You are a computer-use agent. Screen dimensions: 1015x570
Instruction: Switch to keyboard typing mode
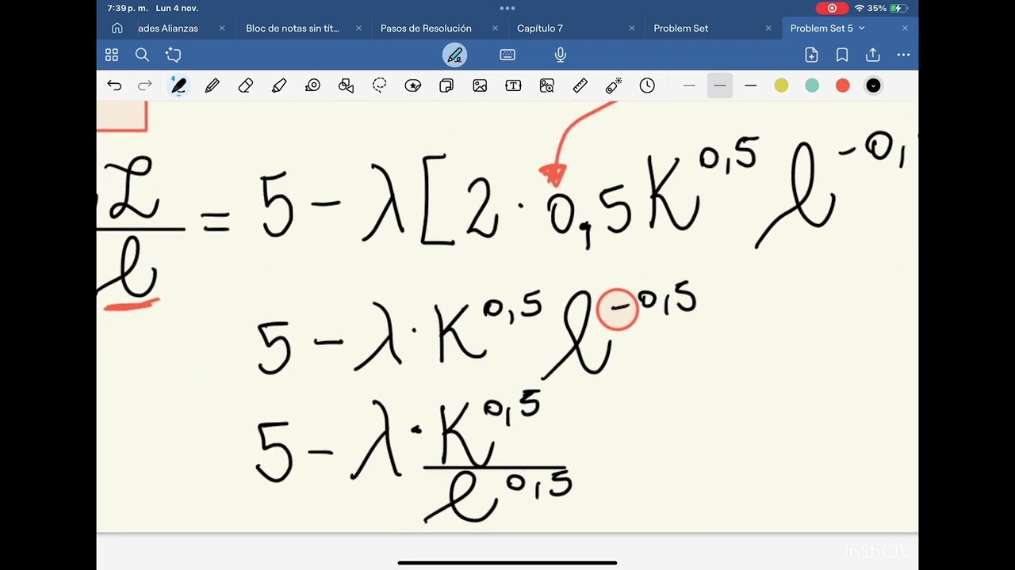point(507,55)
